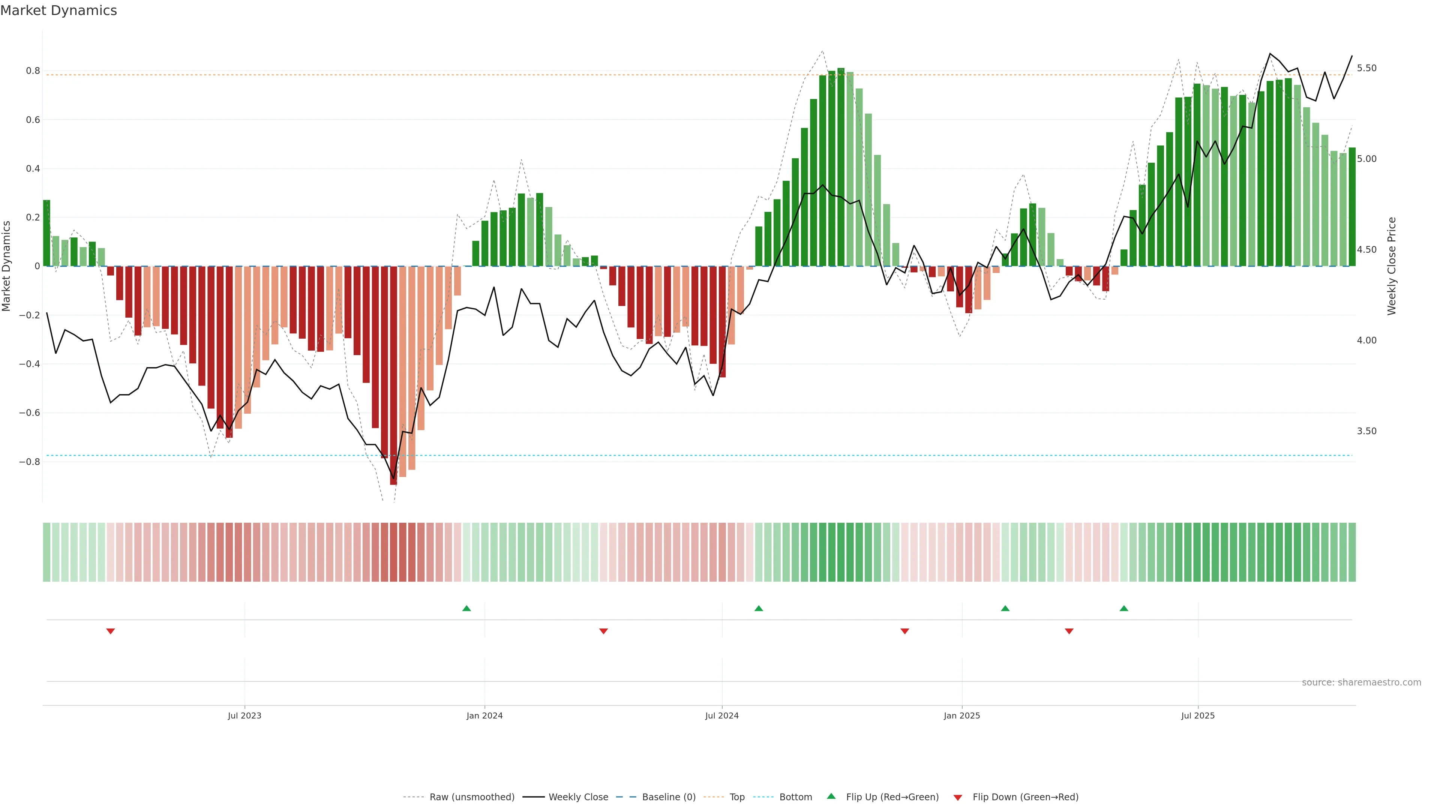Toggle the Weekly Close legend entry

tap(578, 797)
